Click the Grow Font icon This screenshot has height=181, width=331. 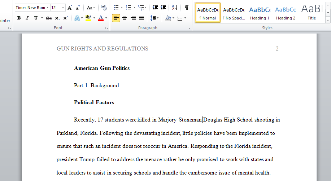70,8
